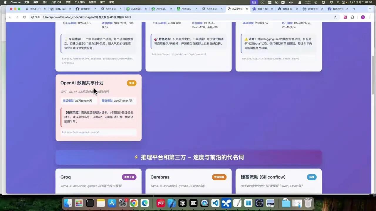The width and height of the screenshot is (376, 211).
Task: Click the Wi-Fi status icon in menu bar
Action: tap(331, 2)
